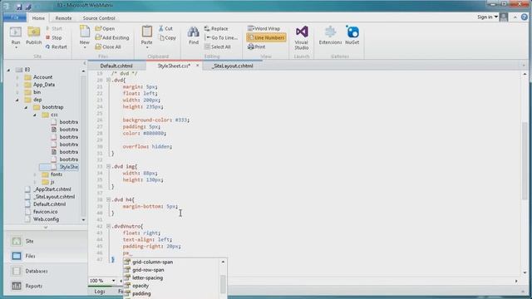Stop the running site
This screenshot has width=532, height=299.
[53, 37]
